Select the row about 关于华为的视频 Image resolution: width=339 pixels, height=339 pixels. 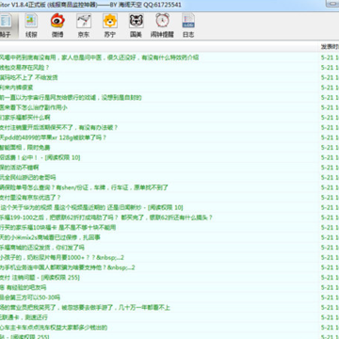coord(169,208)
